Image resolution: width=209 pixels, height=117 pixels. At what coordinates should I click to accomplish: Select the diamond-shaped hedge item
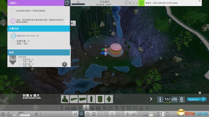[x=109, y=99]
